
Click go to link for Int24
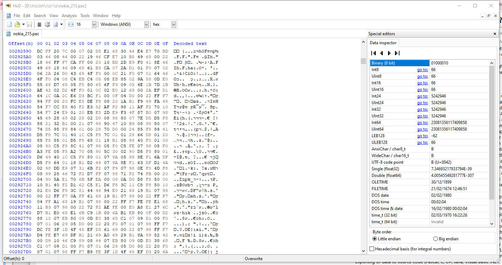click(423, 96)
